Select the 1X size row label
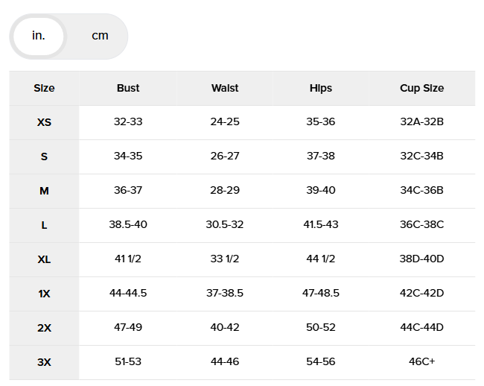The image size is (484, 386). click(x=44, y=294)
